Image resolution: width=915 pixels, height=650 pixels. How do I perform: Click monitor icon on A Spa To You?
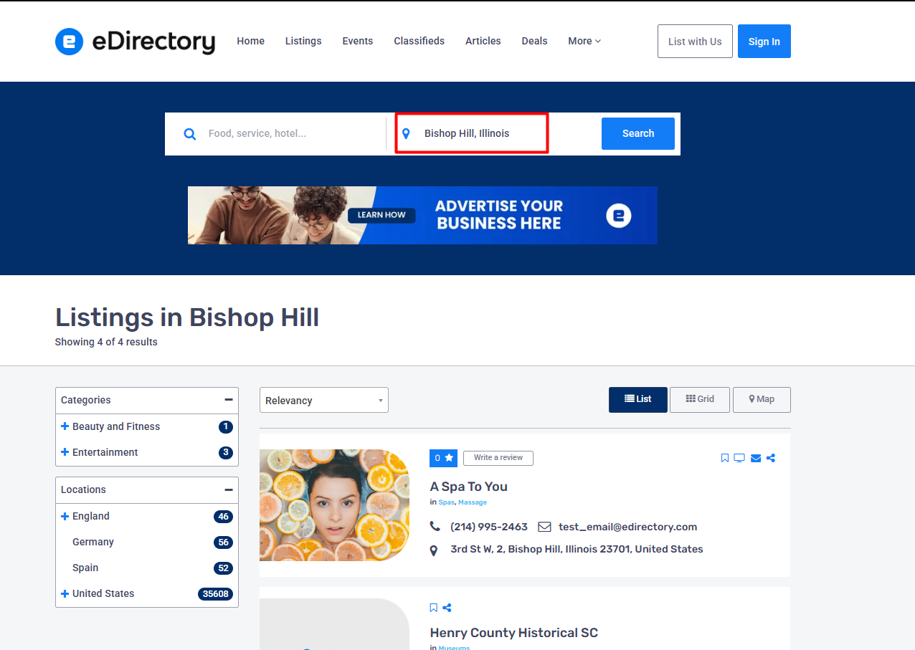pos(739,458)
